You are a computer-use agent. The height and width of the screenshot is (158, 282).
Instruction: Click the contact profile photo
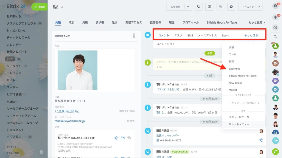[77, 70]
